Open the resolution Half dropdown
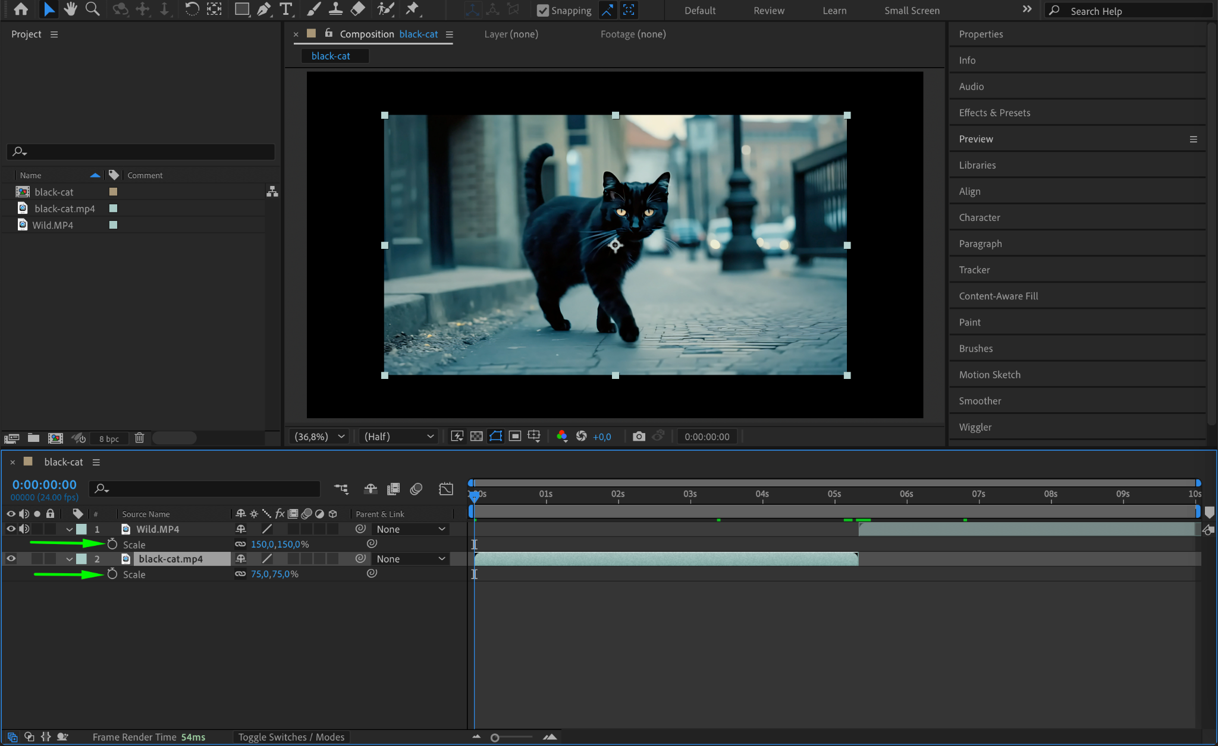The image size is (1218, 746). point(398,437)
